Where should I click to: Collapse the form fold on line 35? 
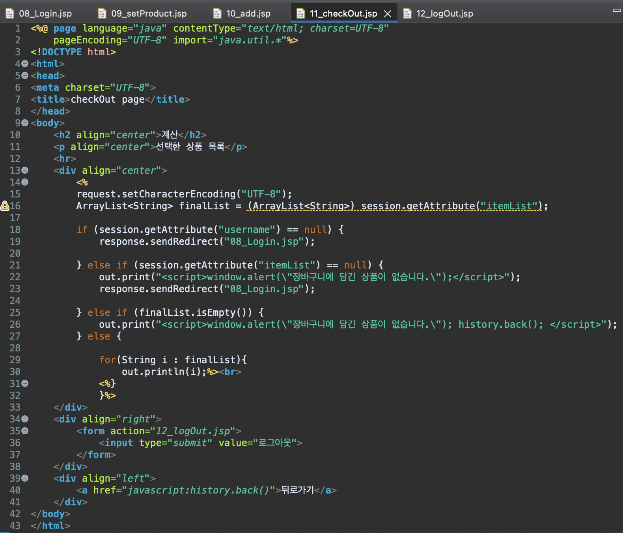point(25,431)
